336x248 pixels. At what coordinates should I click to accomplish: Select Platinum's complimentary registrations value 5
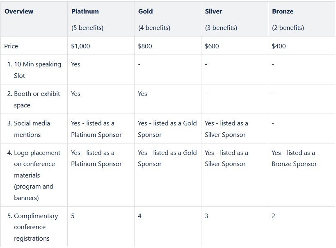(x=73, y=216)
